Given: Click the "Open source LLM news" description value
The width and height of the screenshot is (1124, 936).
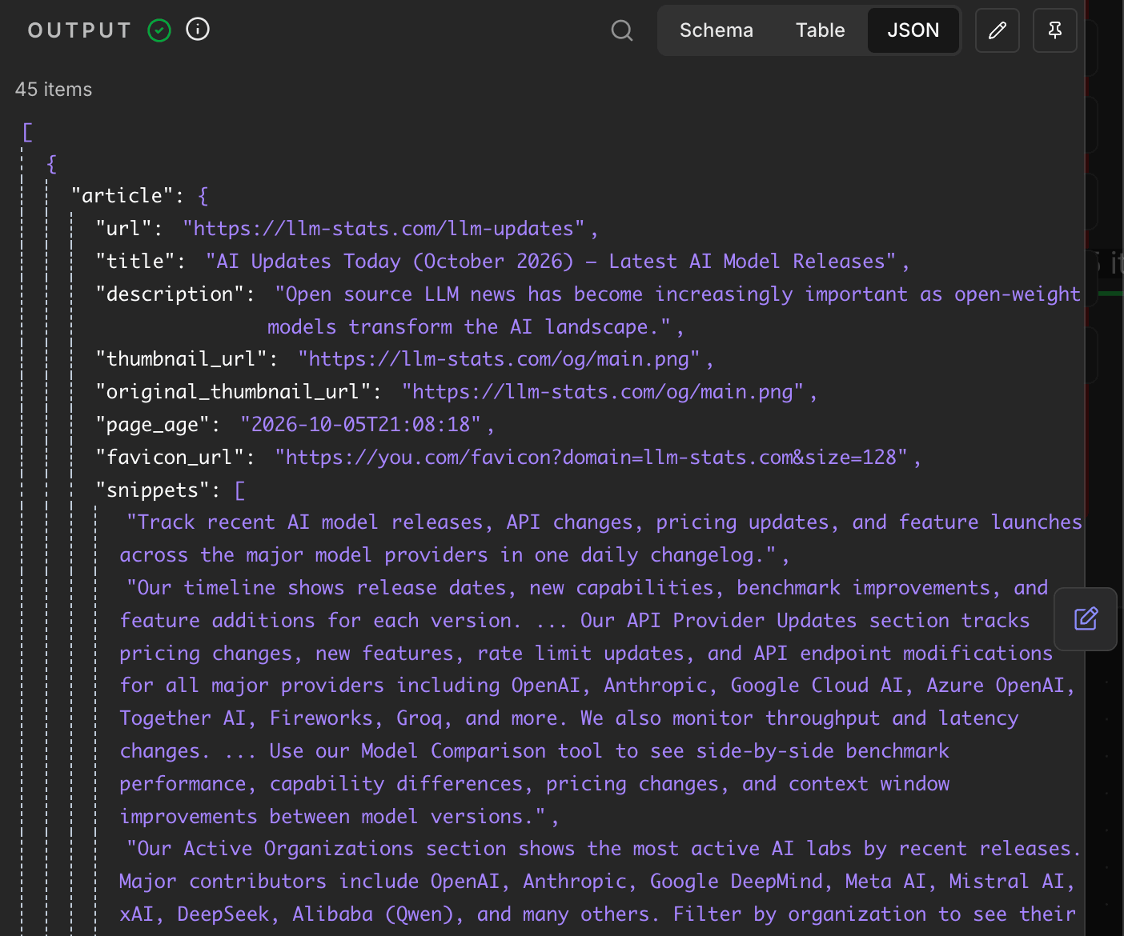Looking at the screenshot, I should point(674,310).
